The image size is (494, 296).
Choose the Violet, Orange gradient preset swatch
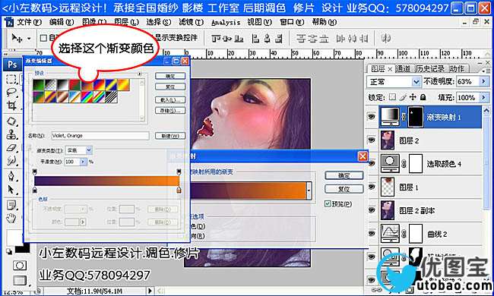(87, 85)
